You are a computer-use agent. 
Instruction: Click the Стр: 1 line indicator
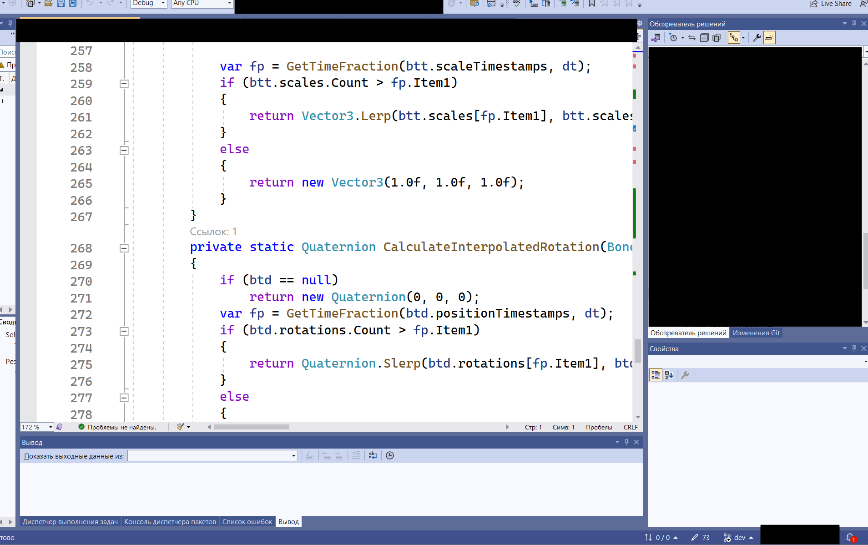pos(533,427)
